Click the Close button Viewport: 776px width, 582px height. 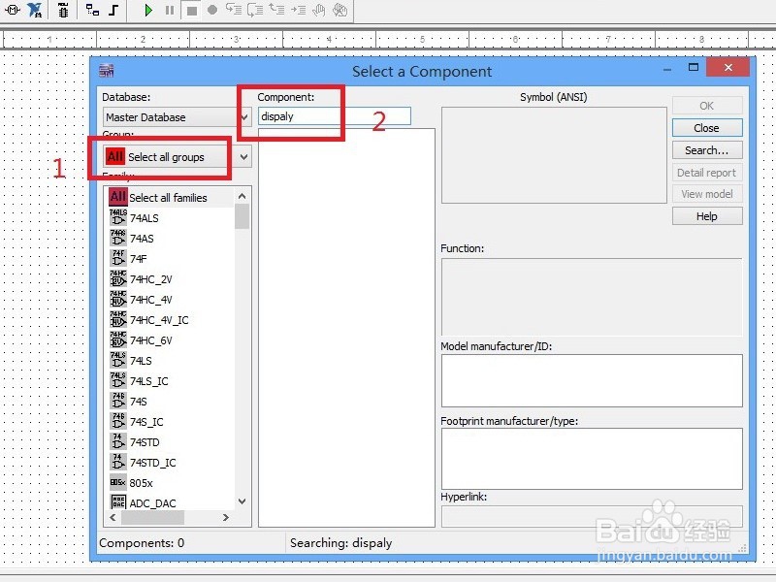707,128
